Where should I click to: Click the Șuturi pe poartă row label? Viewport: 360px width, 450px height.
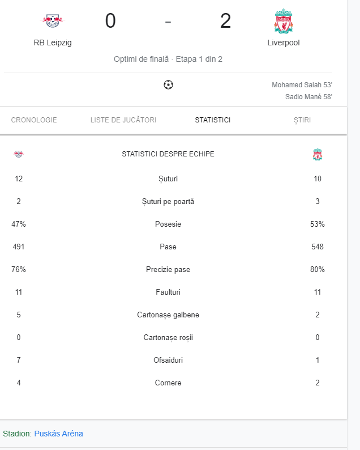point(168,201)
